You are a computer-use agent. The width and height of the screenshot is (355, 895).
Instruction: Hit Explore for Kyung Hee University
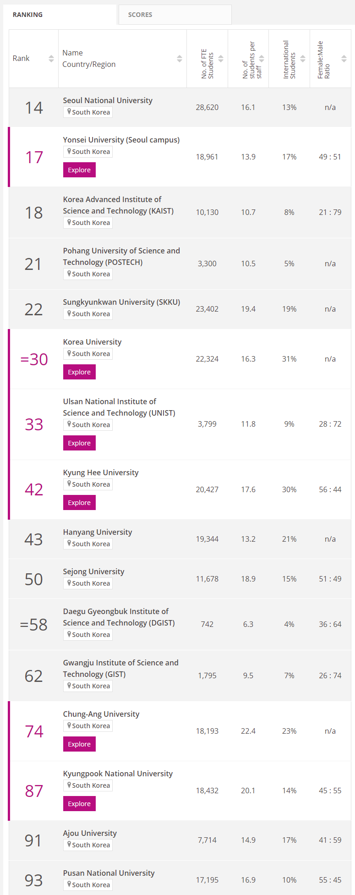point(79,503)
